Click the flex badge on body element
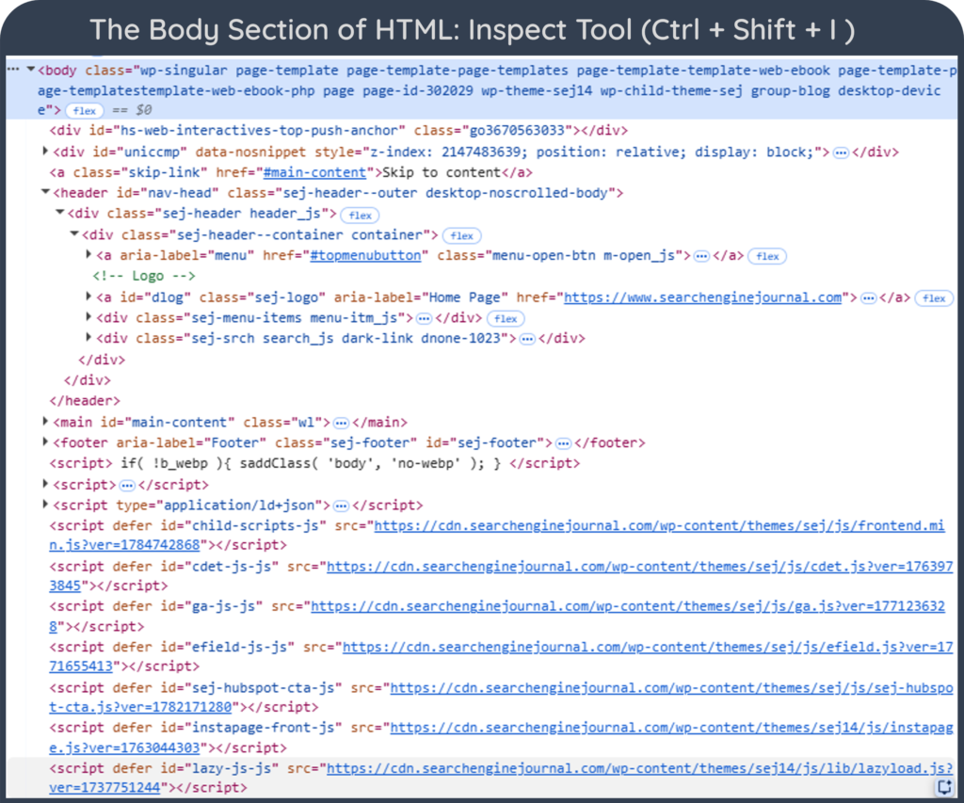 (x=84, y=111)
